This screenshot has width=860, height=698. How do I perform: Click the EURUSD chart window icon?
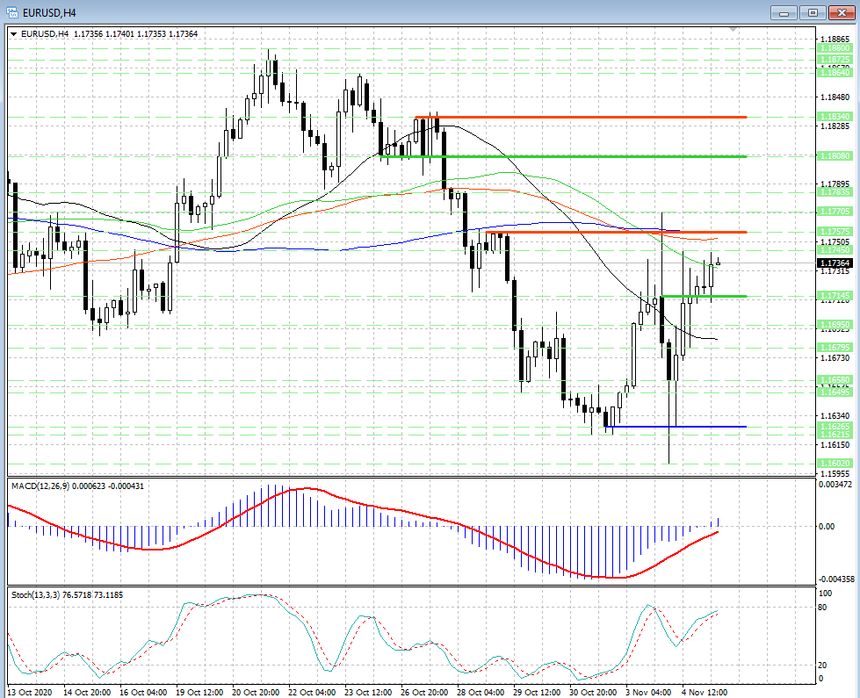pos(12,12)
